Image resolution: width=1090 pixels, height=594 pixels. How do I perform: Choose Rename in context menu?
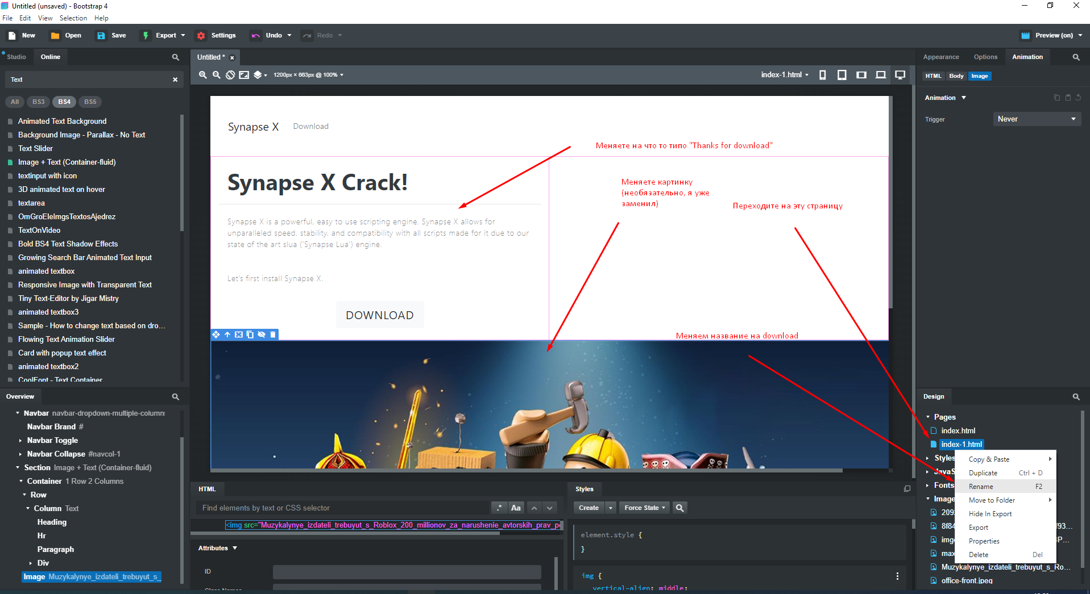(x=1005, y=487)
